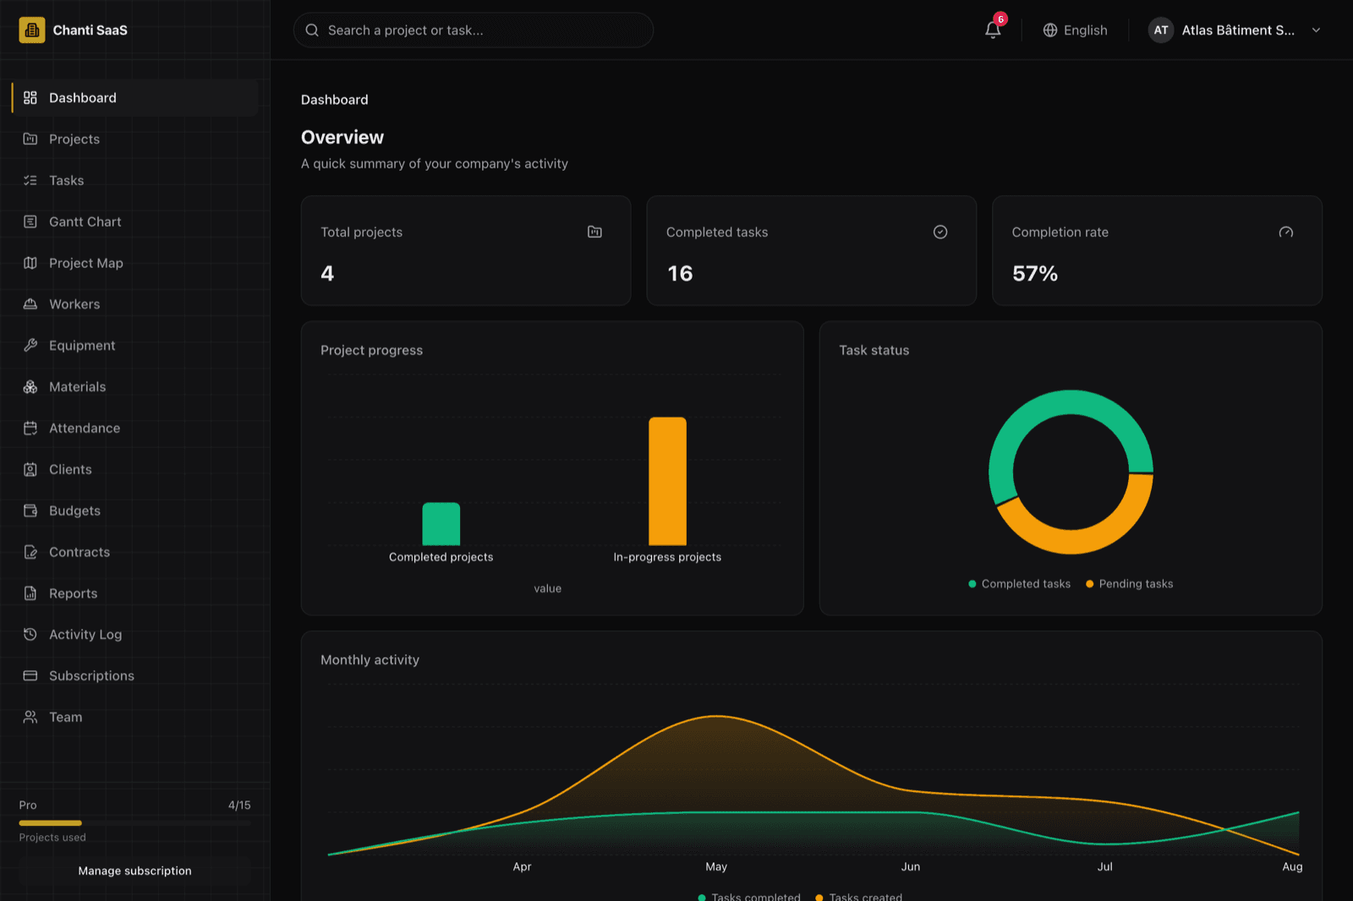Click the Subscriptions card icon

(x=30, y=676)
